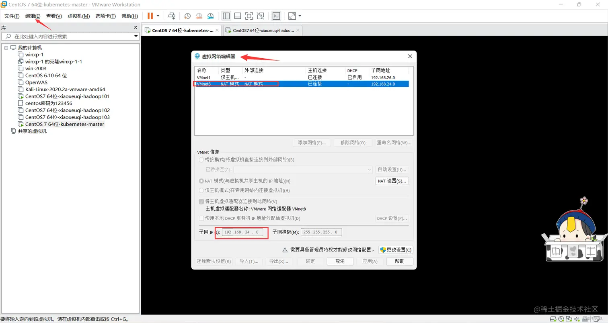Take a snapshot using the toolbar icon
The image size is (608, 323).
coord(187,16)
